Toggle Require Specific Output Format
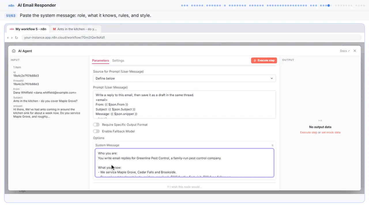Viewport: 369px width, 207px height. [96, 125]
